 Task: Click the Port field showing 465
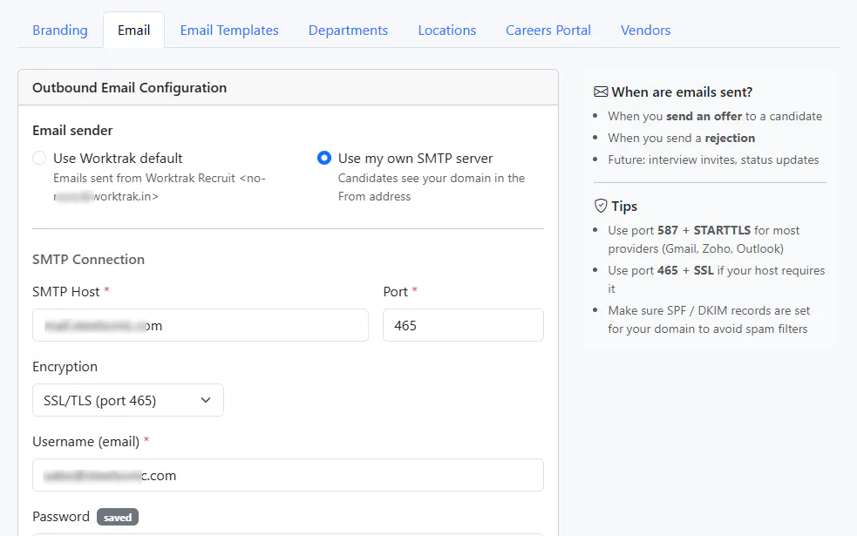point(464,325)
